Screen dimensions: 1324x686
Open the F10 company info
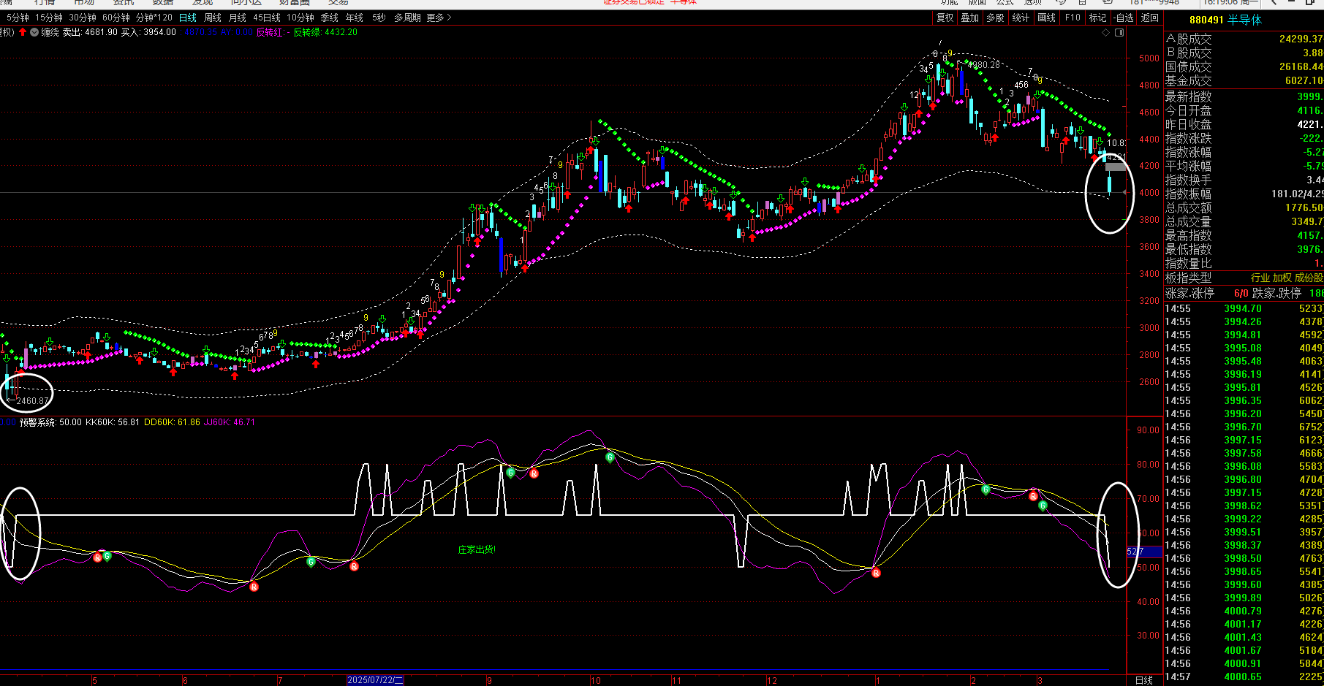(x=1073, y=18)
